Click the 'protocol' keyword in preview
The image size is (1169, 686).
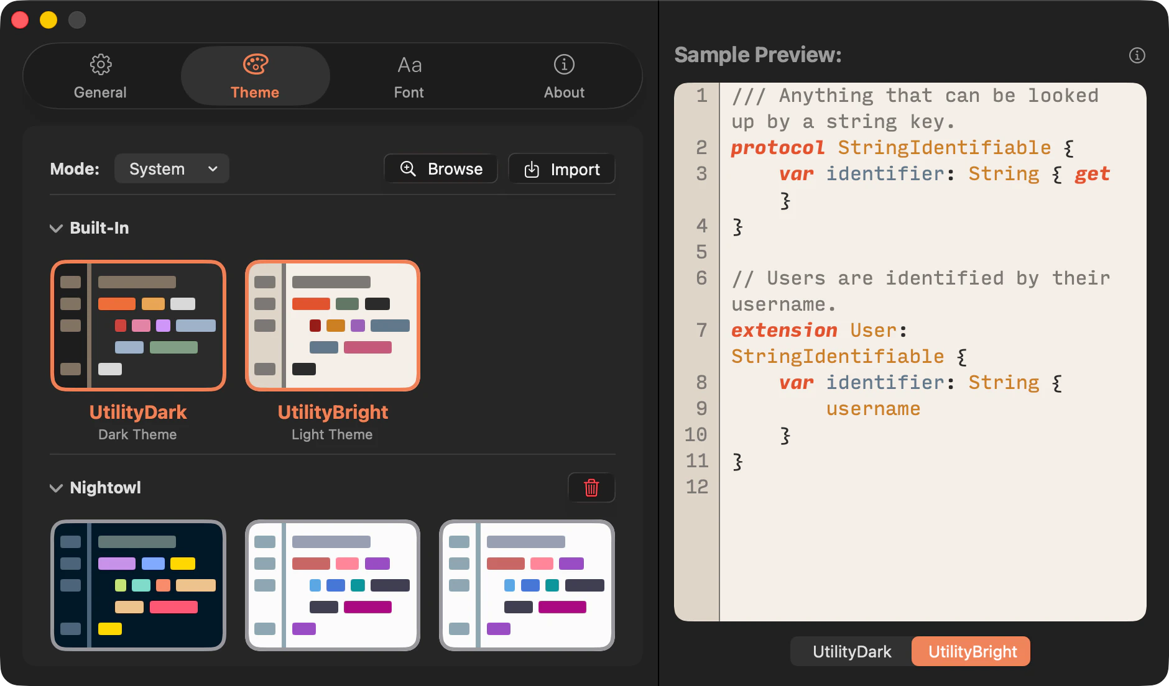777,148
